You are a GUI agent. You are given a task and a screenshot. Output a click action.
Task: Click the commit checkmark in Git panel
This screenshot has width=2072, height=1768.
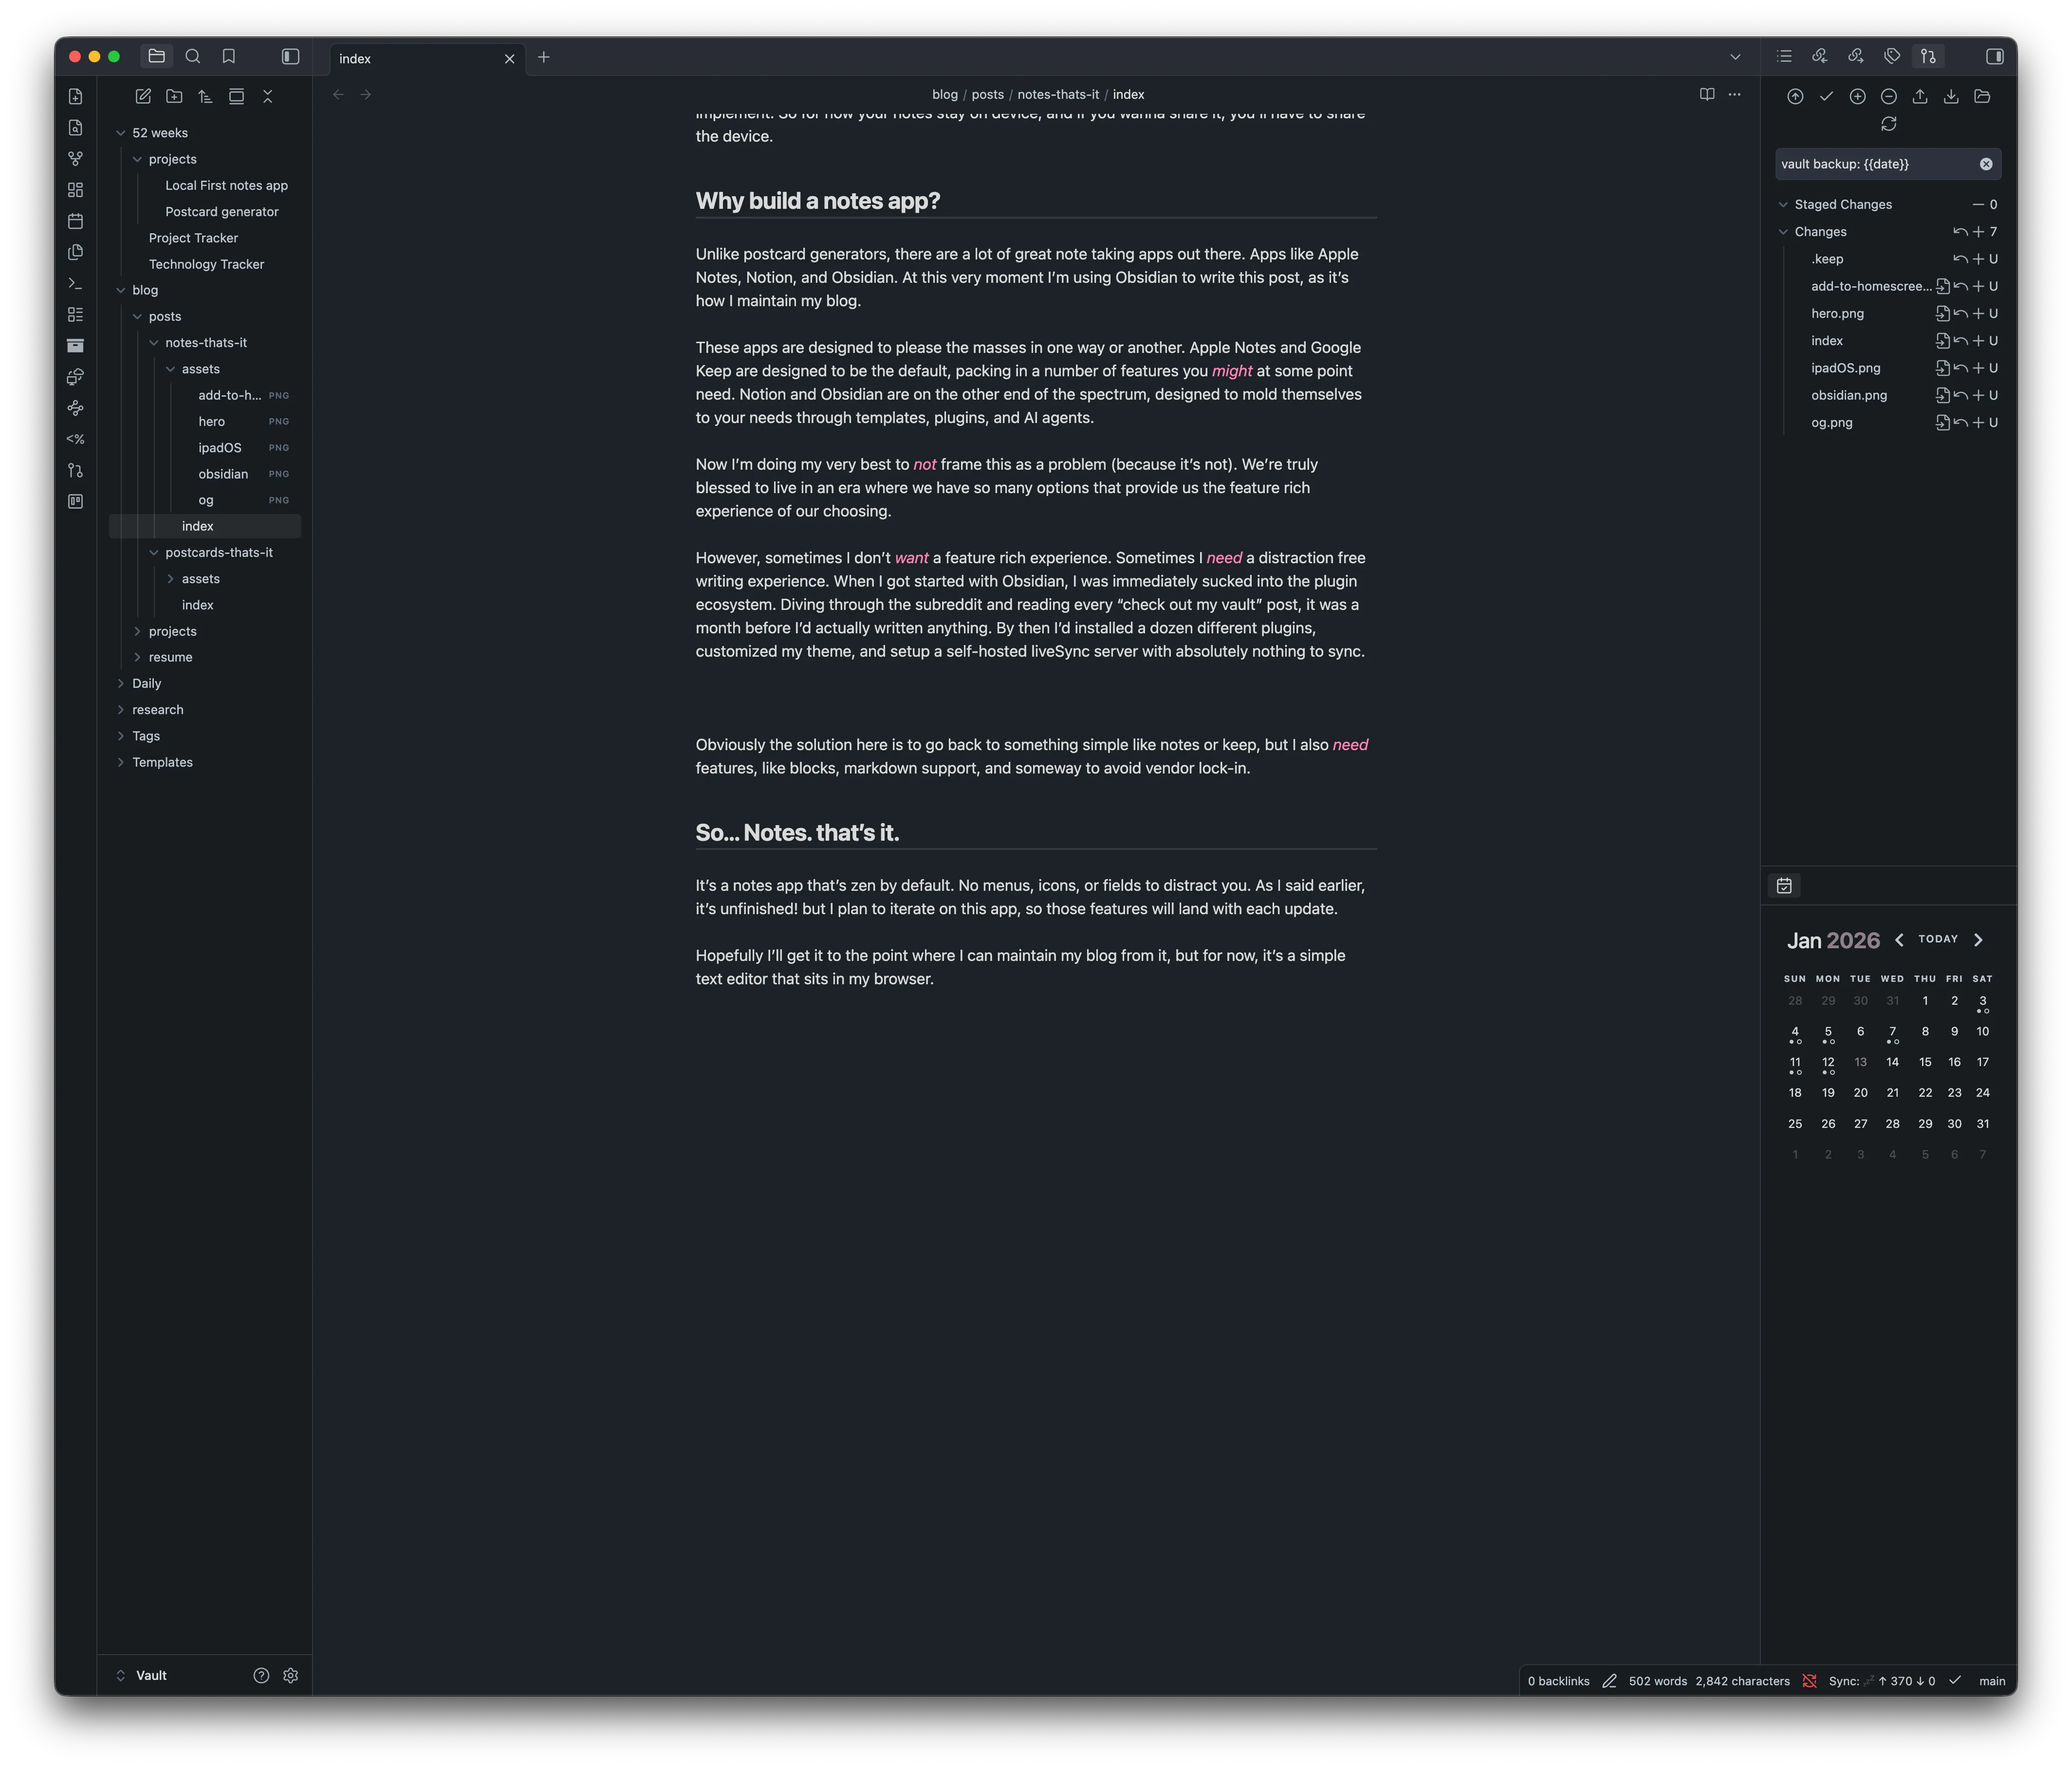[1826, 96]
